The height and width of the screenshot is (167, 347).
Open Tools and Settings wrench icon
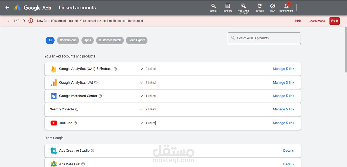click(244, 8)
